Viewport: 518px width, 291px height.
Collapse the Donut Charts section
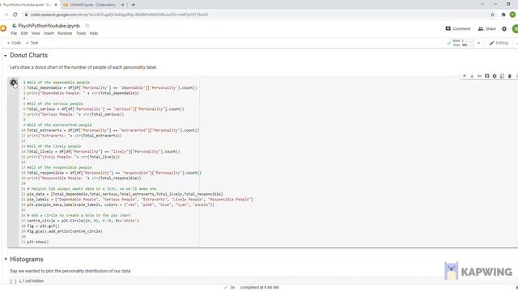click(6, 56)
